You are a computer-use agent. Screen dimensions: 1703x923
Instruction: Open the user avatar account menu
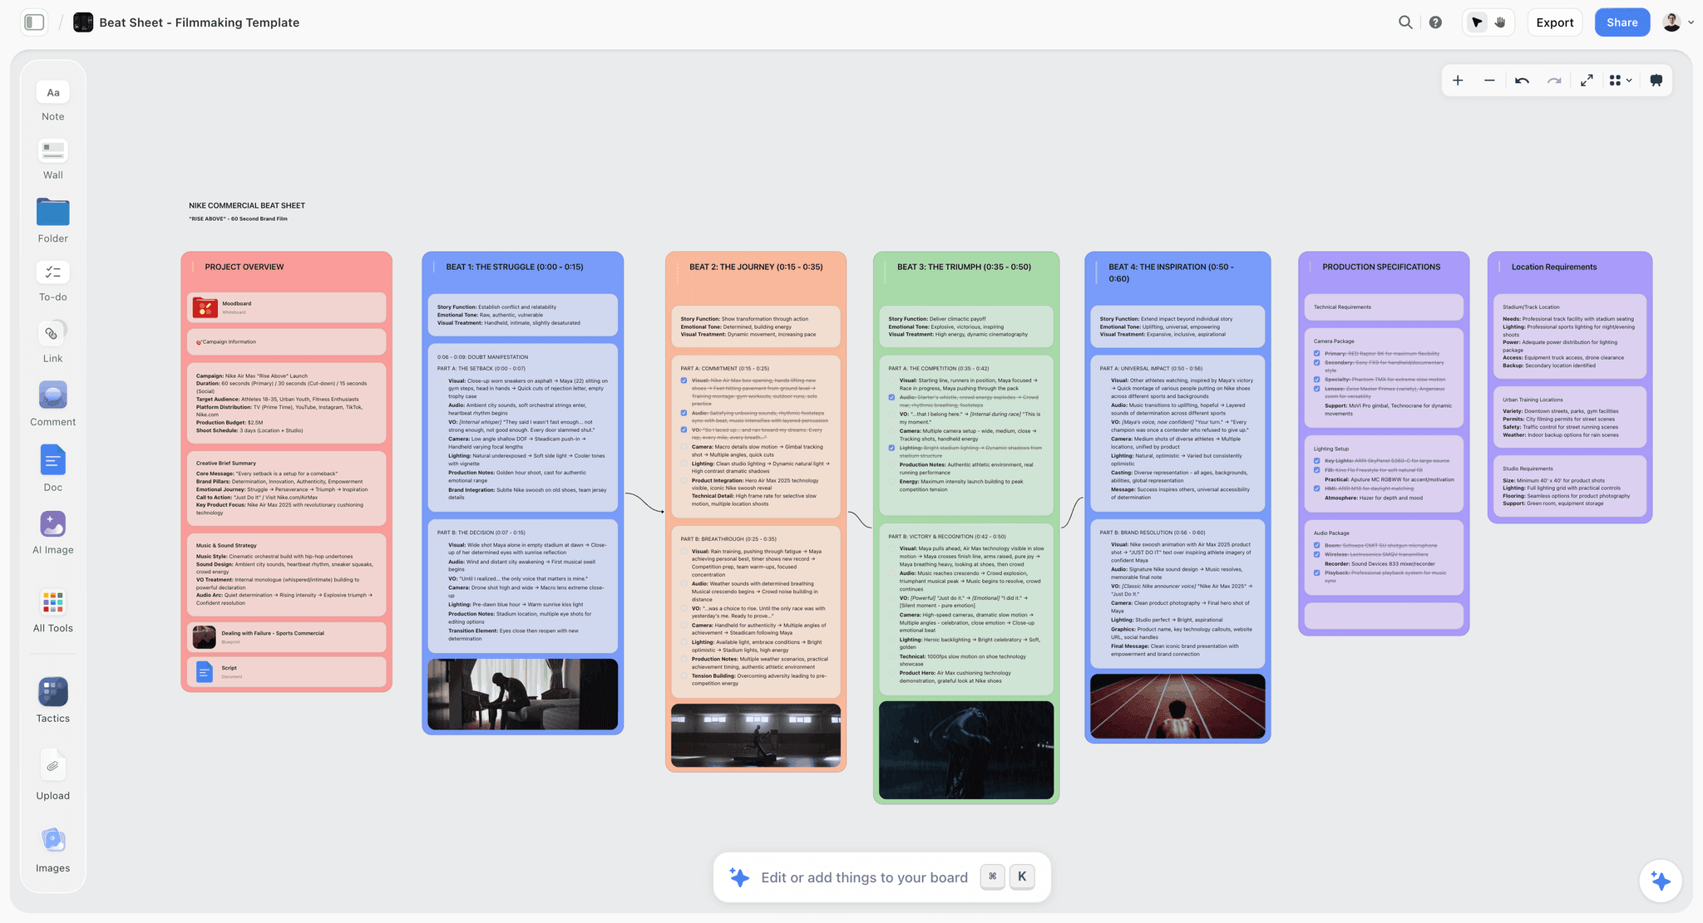tap(1677, 22)
